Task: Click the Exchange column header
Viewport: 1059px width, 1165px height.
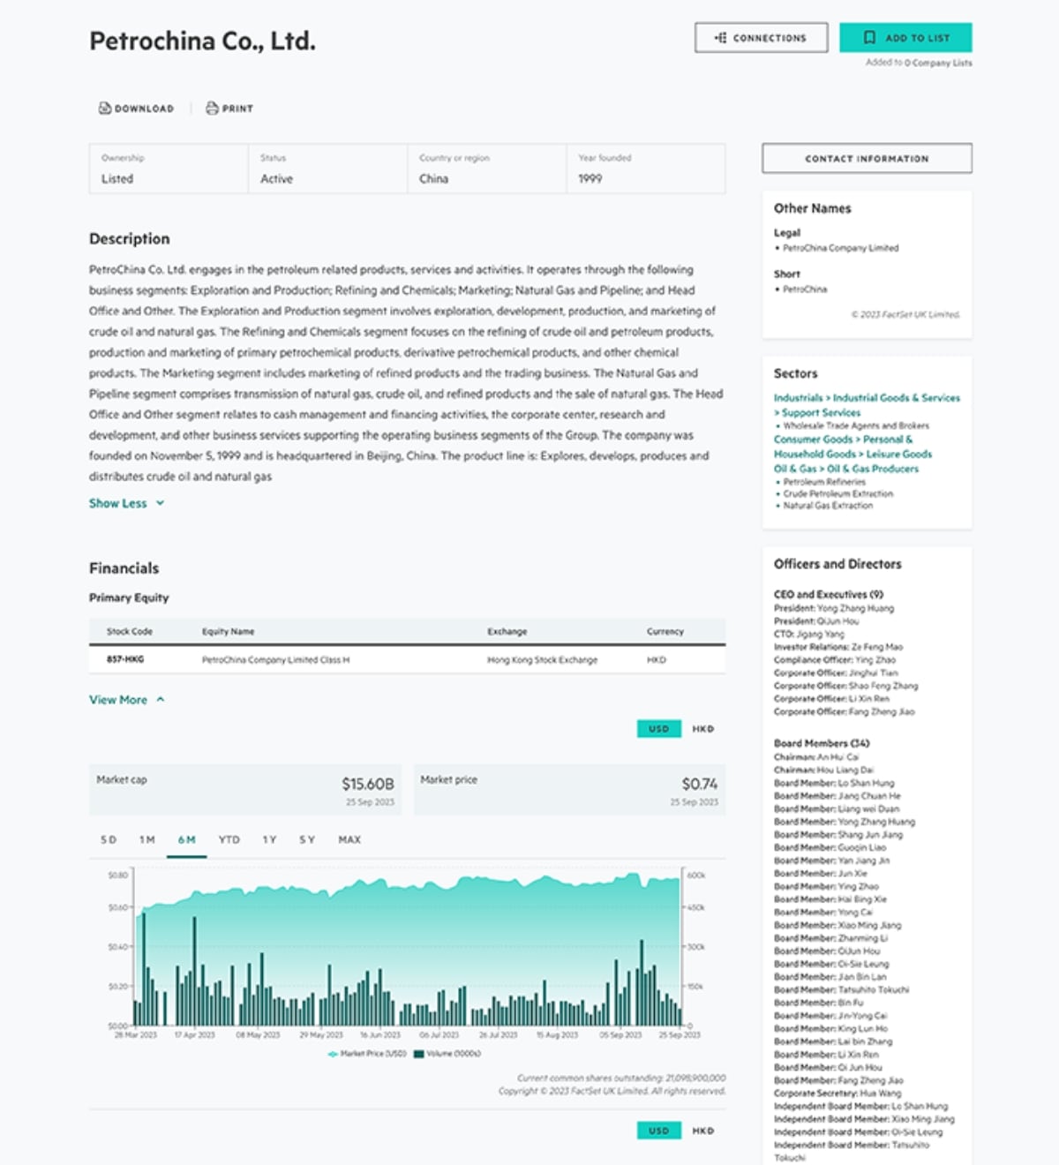Action: click(507, 632)
